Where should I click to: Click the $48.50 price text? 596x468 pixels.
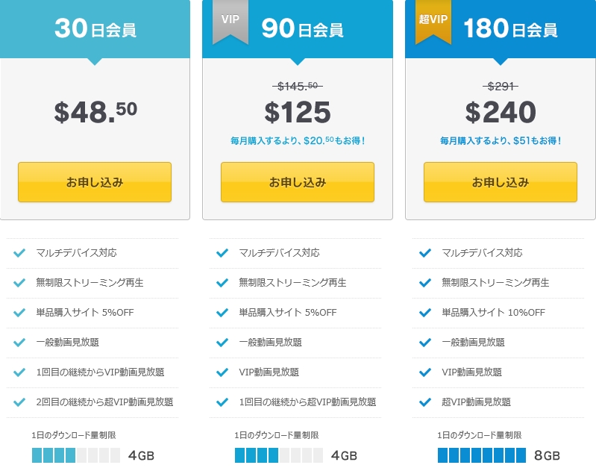tap(95, 112)
